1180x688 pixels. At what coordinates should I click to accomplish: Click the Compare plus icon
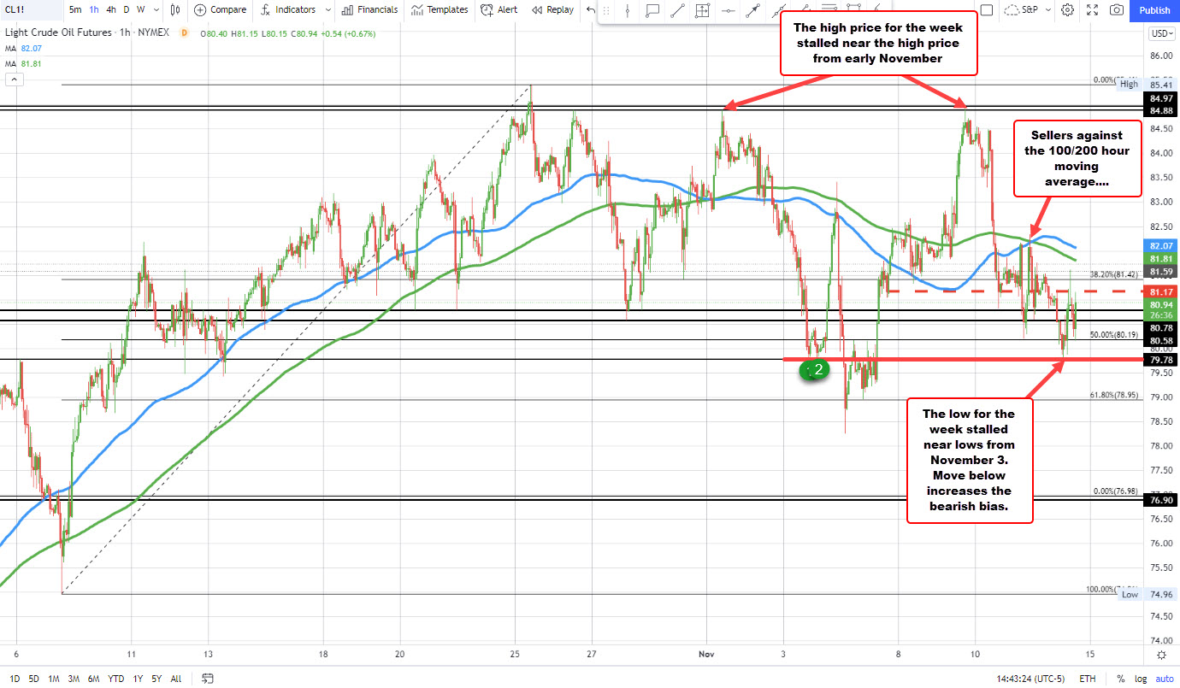click(200, 10)
